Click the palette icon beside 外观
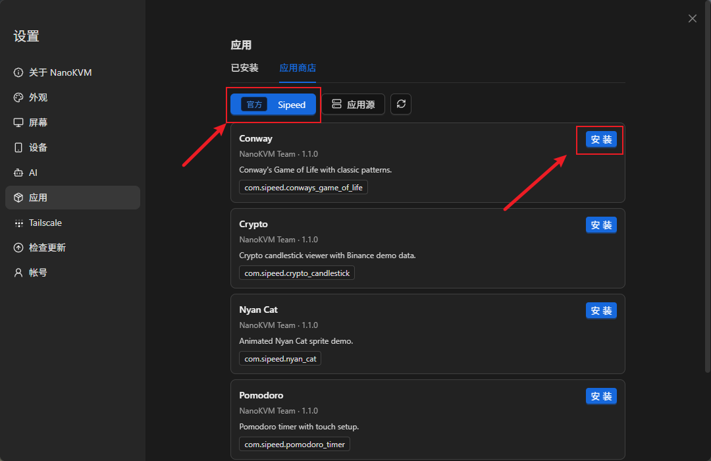 18,97
